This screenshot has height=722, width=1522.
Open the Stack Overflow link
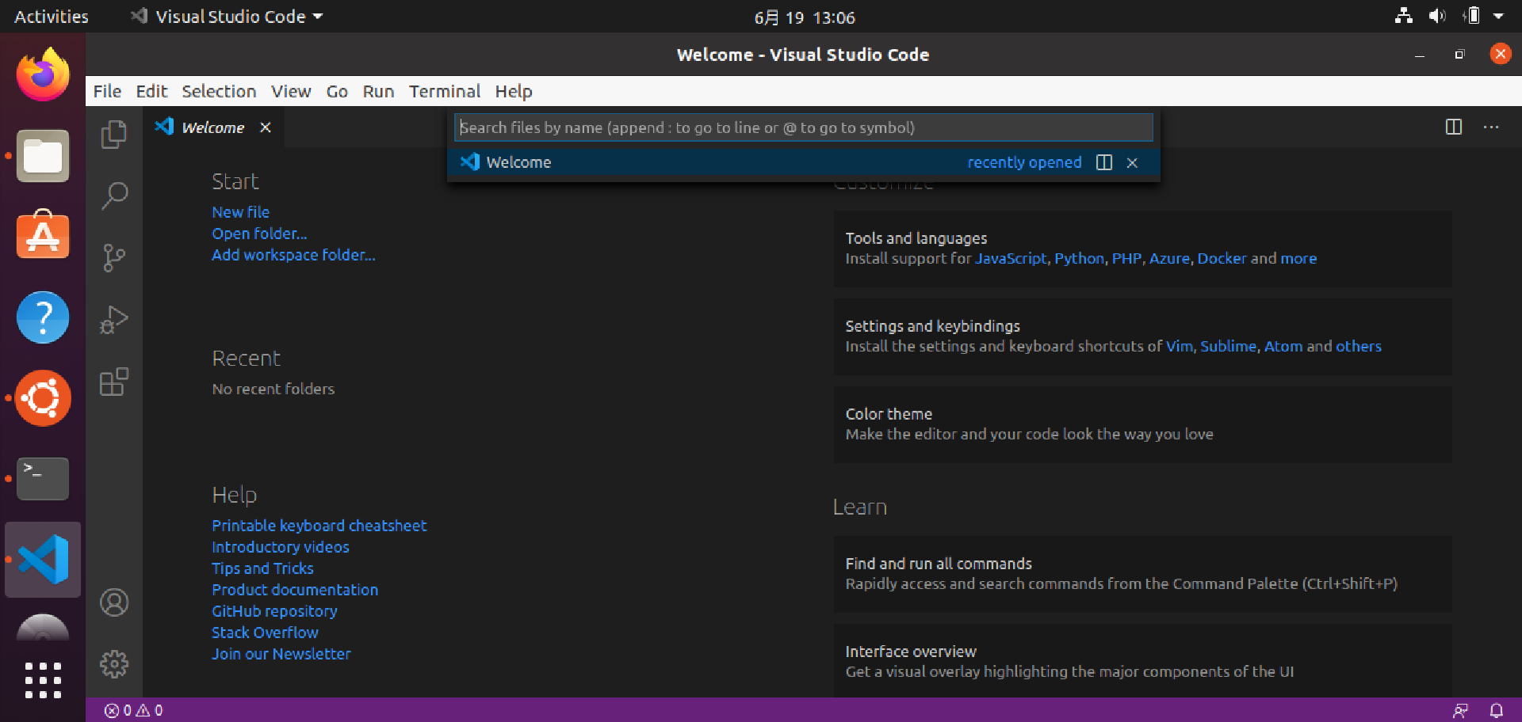(265, 633)
